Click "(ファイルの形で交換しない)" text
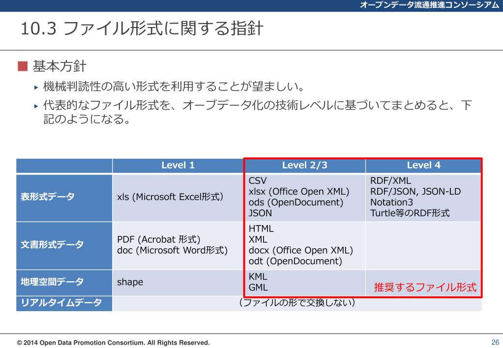 pyautogui.click(x=296, y=302)
